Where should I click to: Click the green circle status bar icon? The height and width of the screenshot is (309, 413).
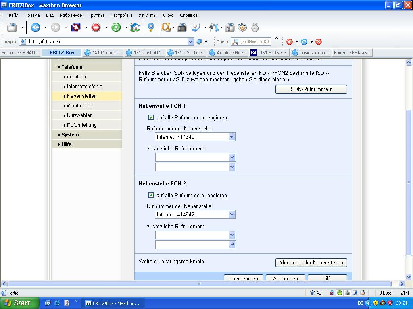[340, 293]
